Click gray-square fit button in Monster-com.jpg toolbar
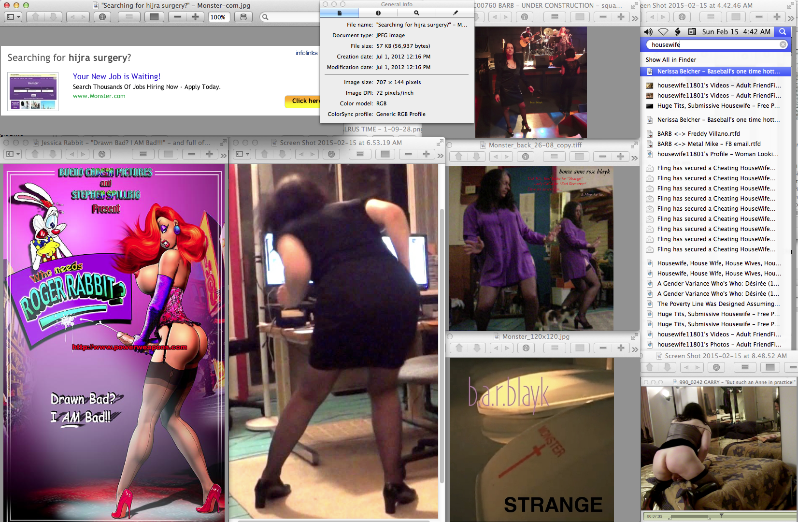 click(x=154, y=17)
